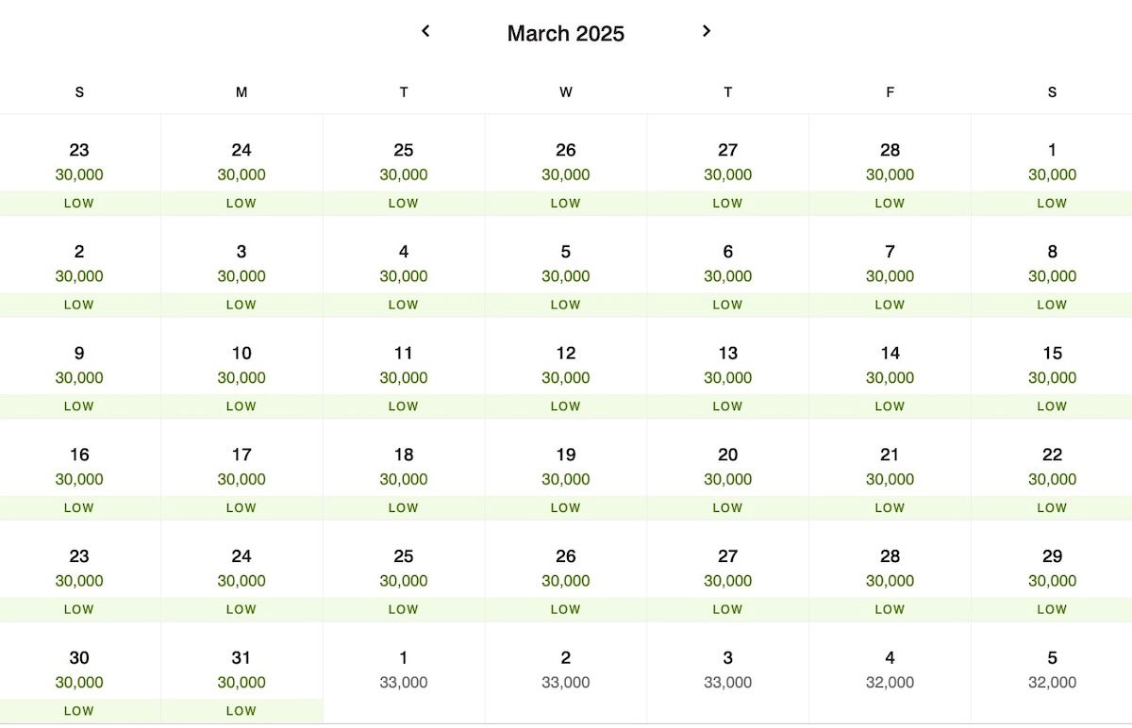Click the LOW badge under March 17

(241, 507)
